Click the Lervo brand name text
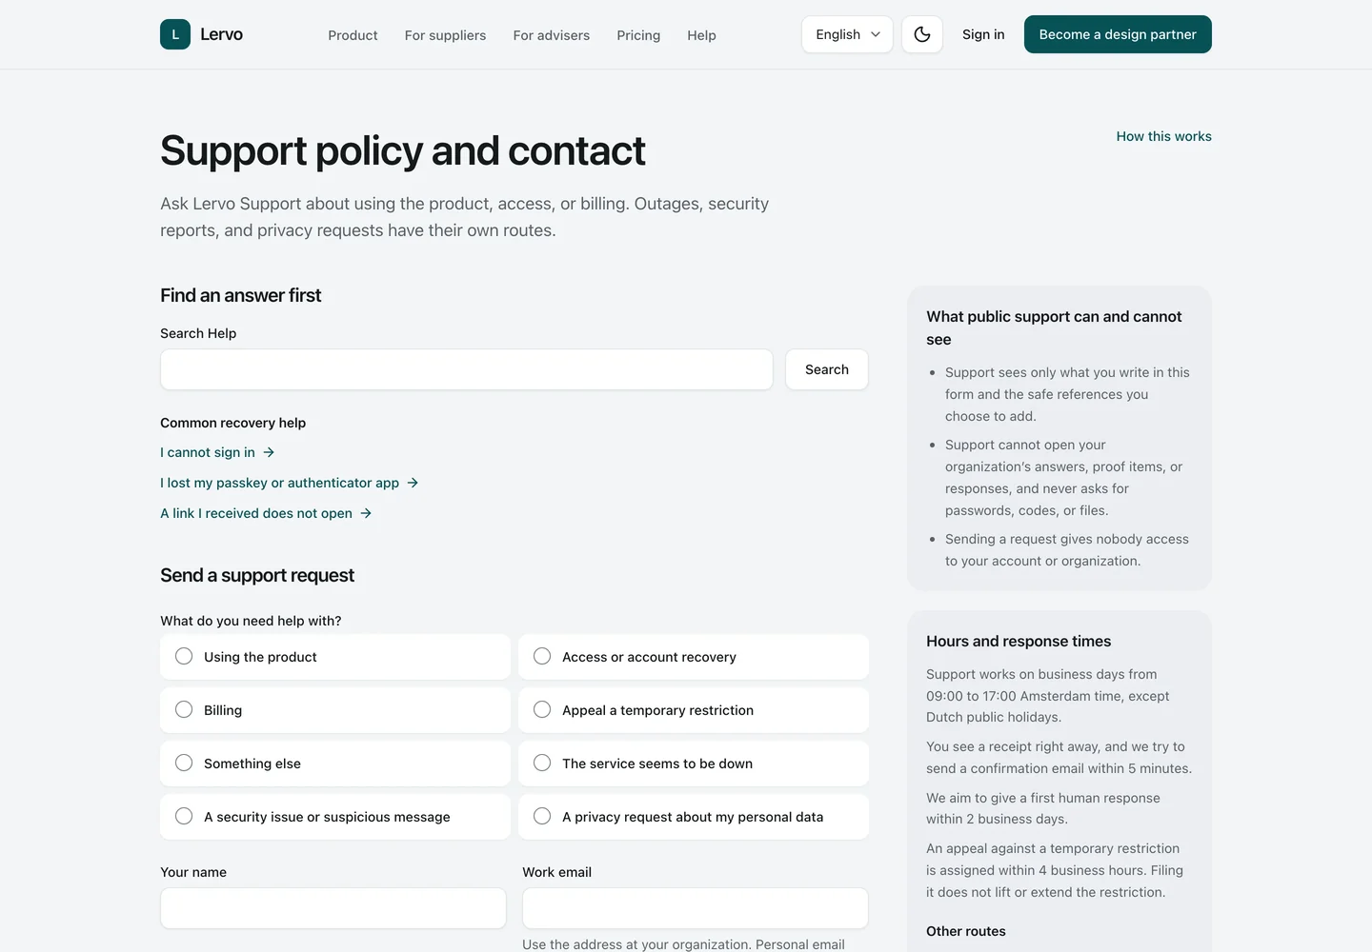The width and height of the screenshot is (1372, 952). point(221,34)
